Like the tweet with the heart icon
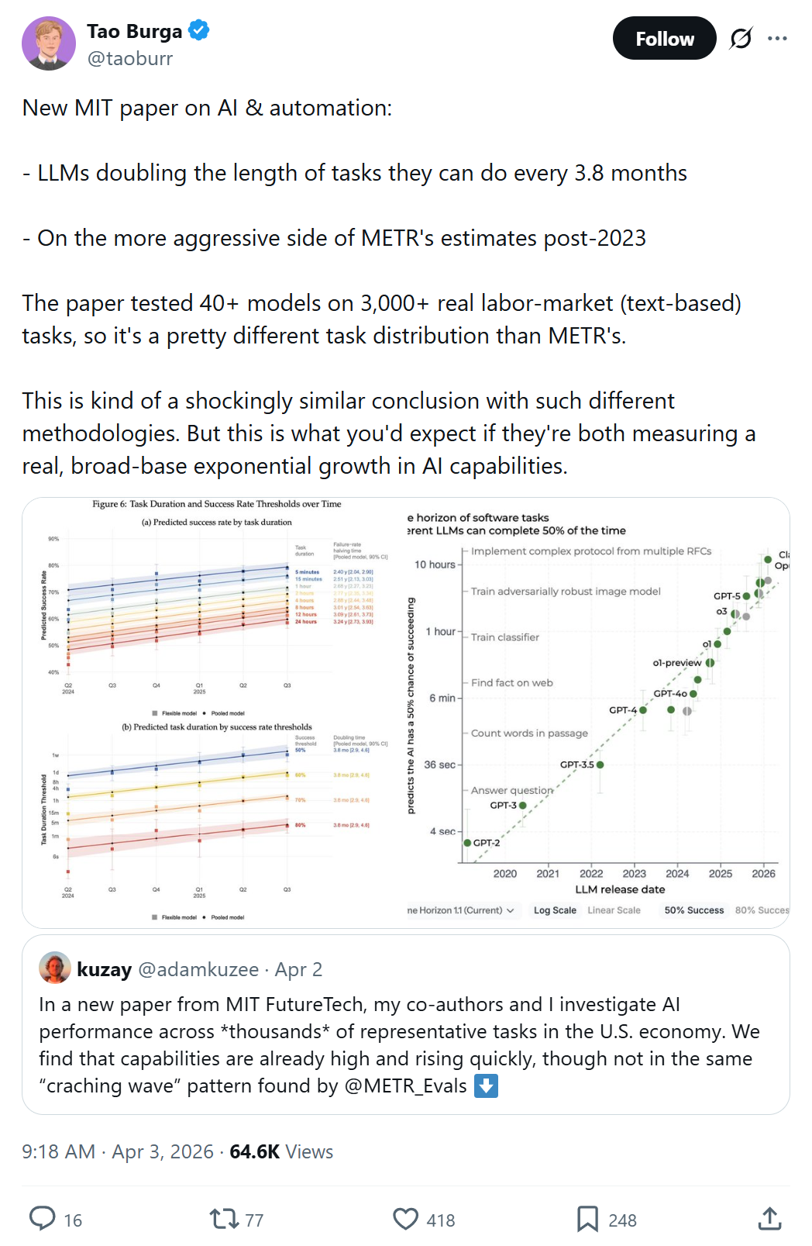Screen dimensions: 812x1246 click(406, 1219)
